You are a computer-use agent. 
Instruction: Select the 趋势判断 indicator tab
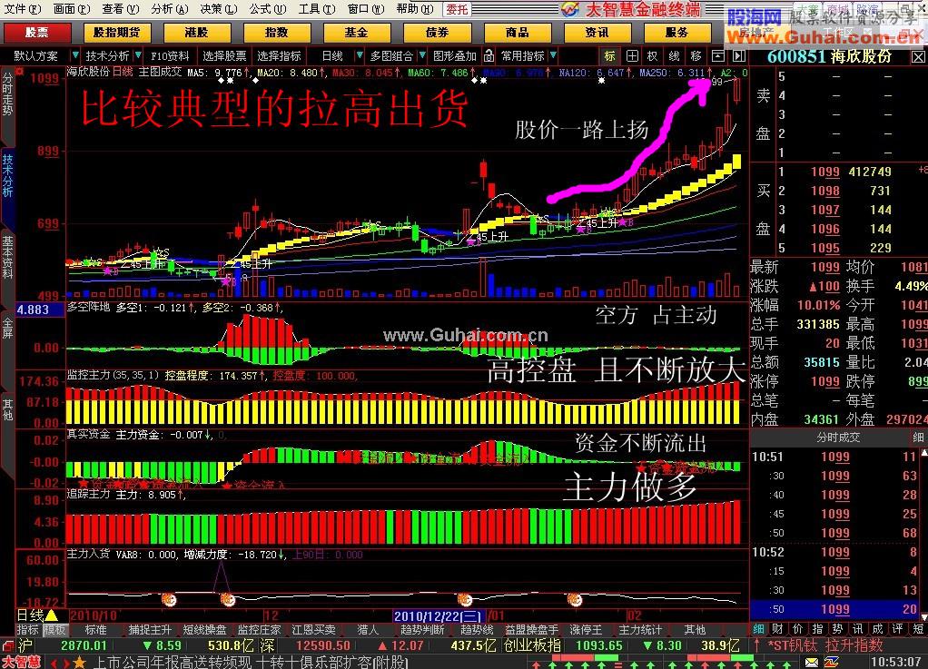pos(422,630)
